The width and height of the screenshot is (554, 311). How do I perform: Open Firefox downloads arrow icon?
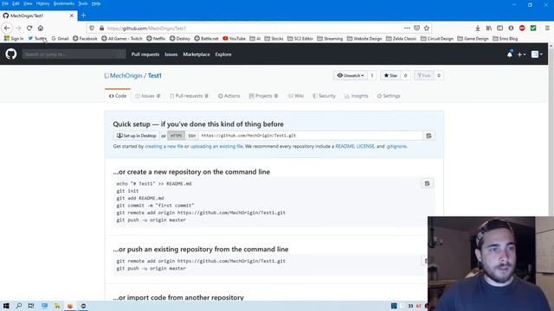point(478,29)
